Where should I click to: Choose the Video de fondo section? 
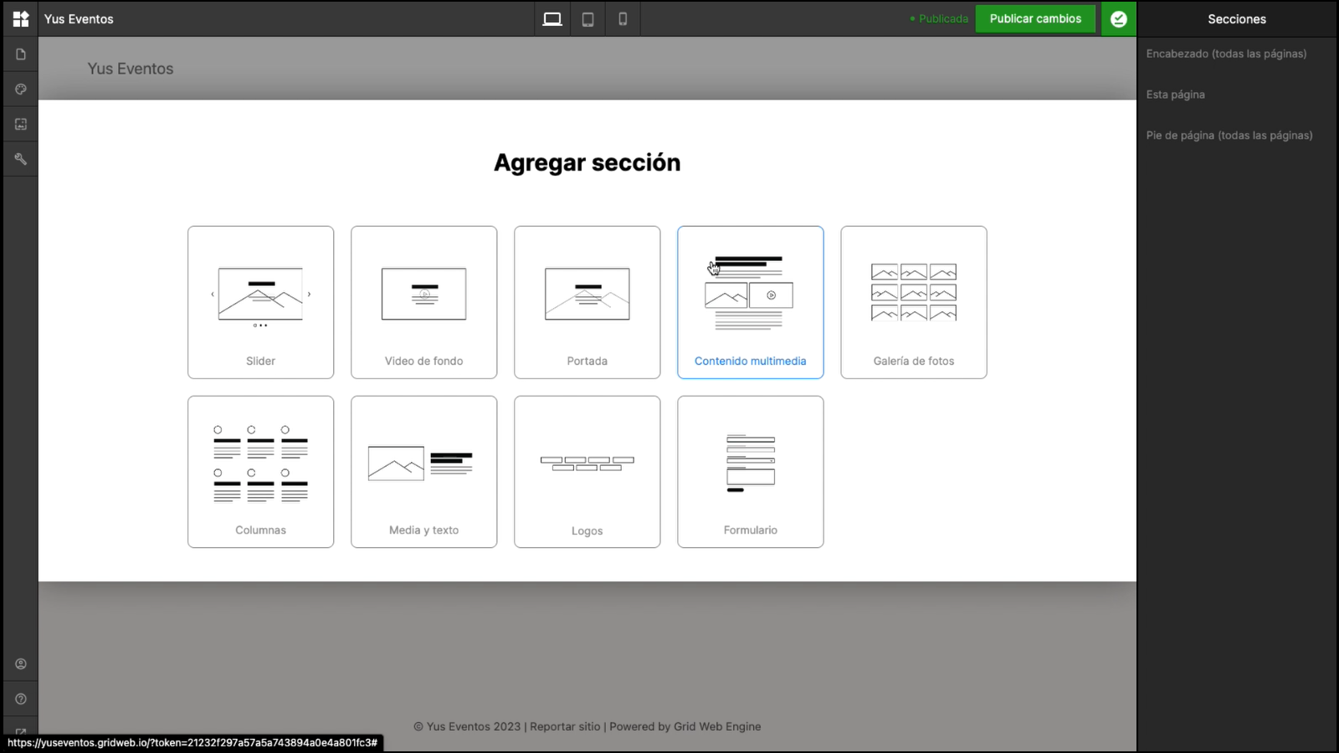coord(423,302)
